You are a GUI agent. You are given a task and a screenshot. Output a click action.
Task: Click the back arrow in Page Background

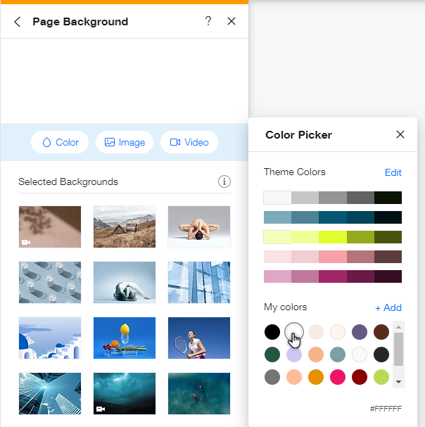18,22
